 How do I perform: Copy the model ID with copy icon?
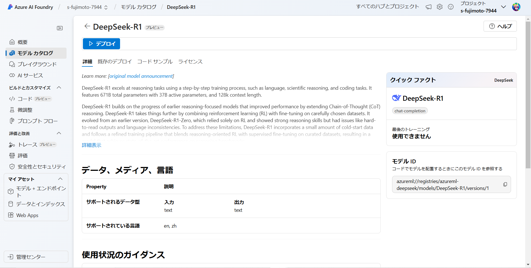point(505,184)
